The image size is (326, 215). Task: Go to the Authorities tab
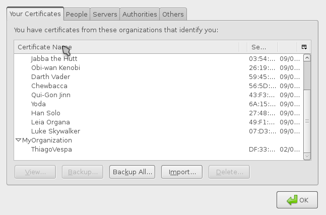pos(140,14)
